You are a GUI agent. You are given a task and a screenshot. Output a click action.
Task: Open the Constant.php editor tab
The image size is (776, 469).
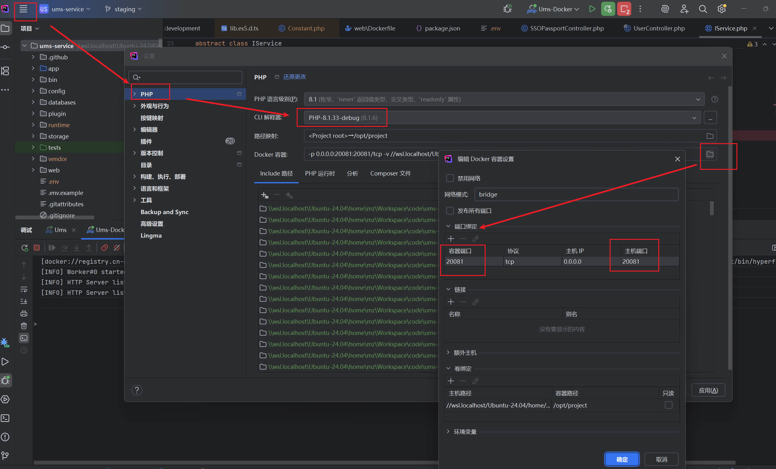(x=306, y=28)
